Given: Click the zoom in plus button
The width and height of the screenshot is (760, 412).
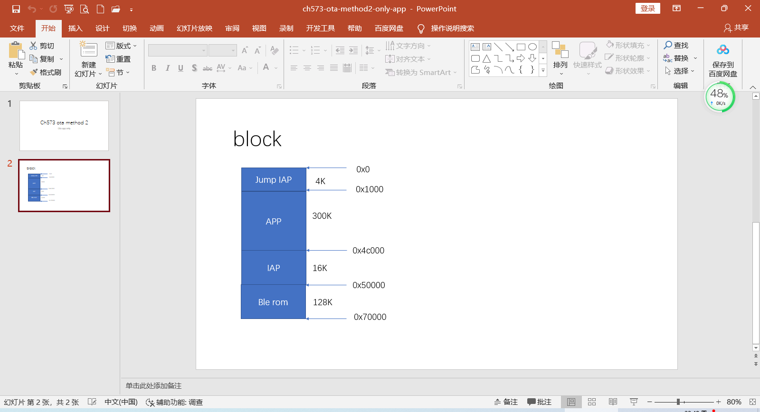Looking at the screenshot, I should point(718,402).
